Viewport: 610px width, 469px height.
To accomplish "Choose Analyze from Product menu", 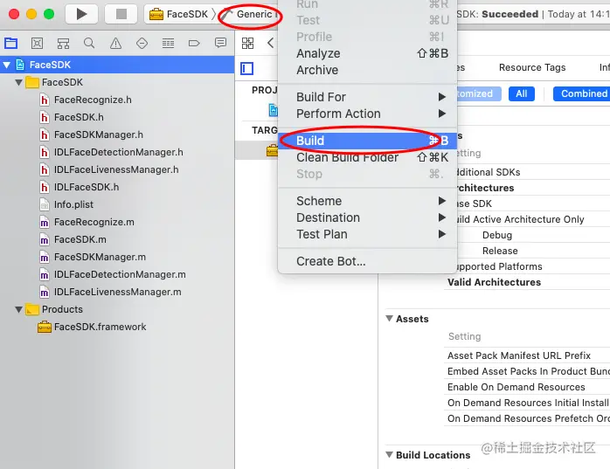I will (367, 53).
